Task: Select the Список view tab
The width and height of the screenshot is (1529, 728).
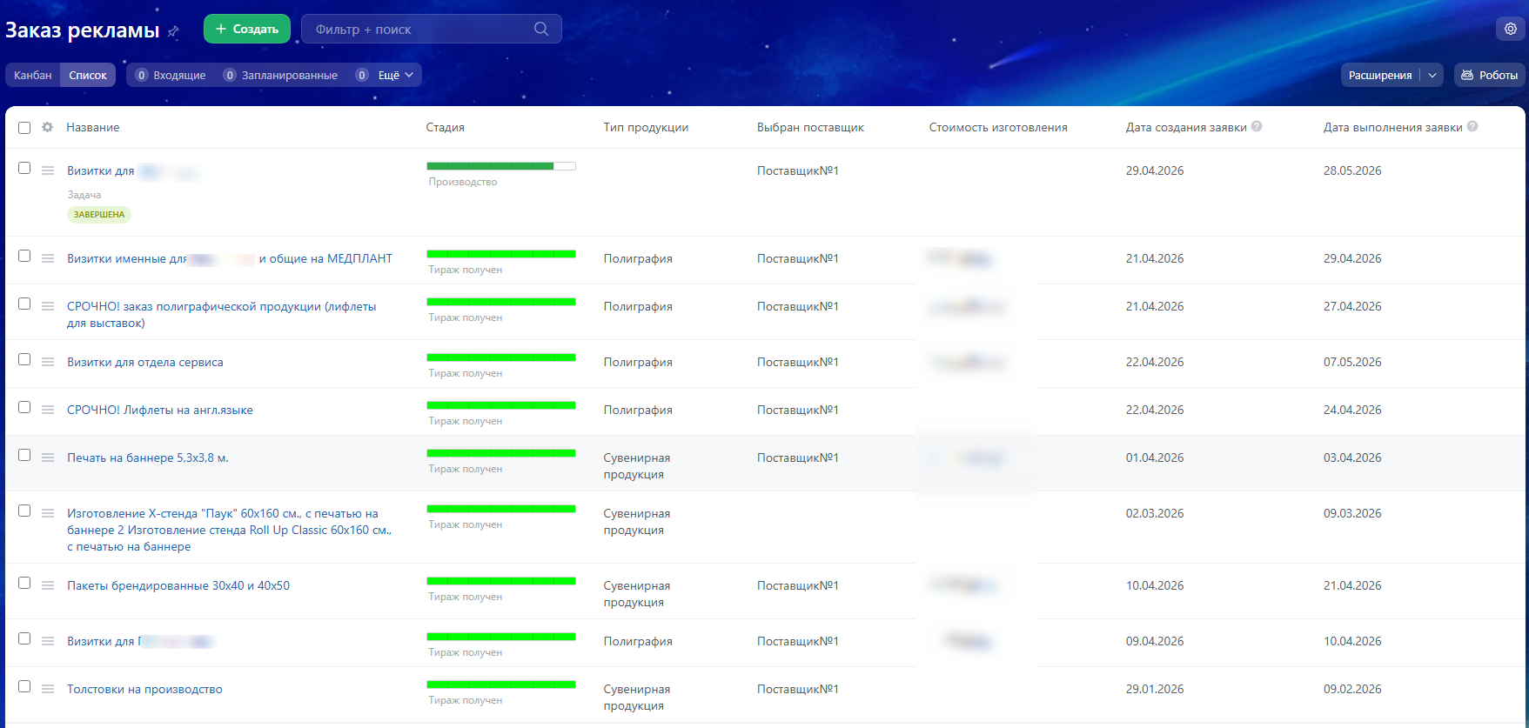Action: click(88, 75)
